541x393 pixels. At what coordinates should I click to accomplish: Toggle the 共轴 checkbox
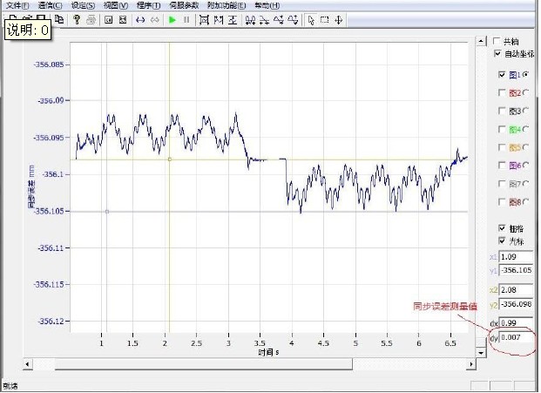click(x=497, y=41)
